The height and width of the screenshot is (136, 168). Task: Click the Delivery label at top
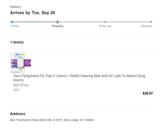(15, 7)
